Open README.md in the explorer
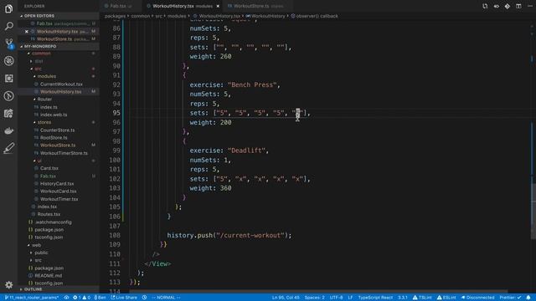The image size is (536, 301). click(49, 275)
